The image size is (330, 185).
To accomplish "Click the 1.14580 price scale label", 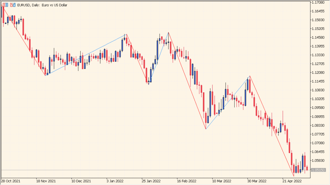I will point(318,38).
